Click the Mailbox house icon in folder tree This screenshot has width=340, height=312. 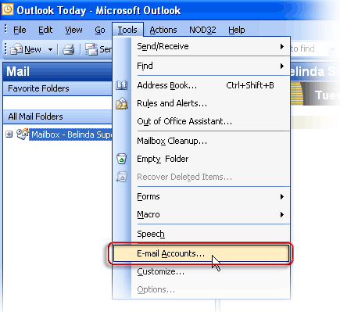pyautogui.click(x=23, y=134)
